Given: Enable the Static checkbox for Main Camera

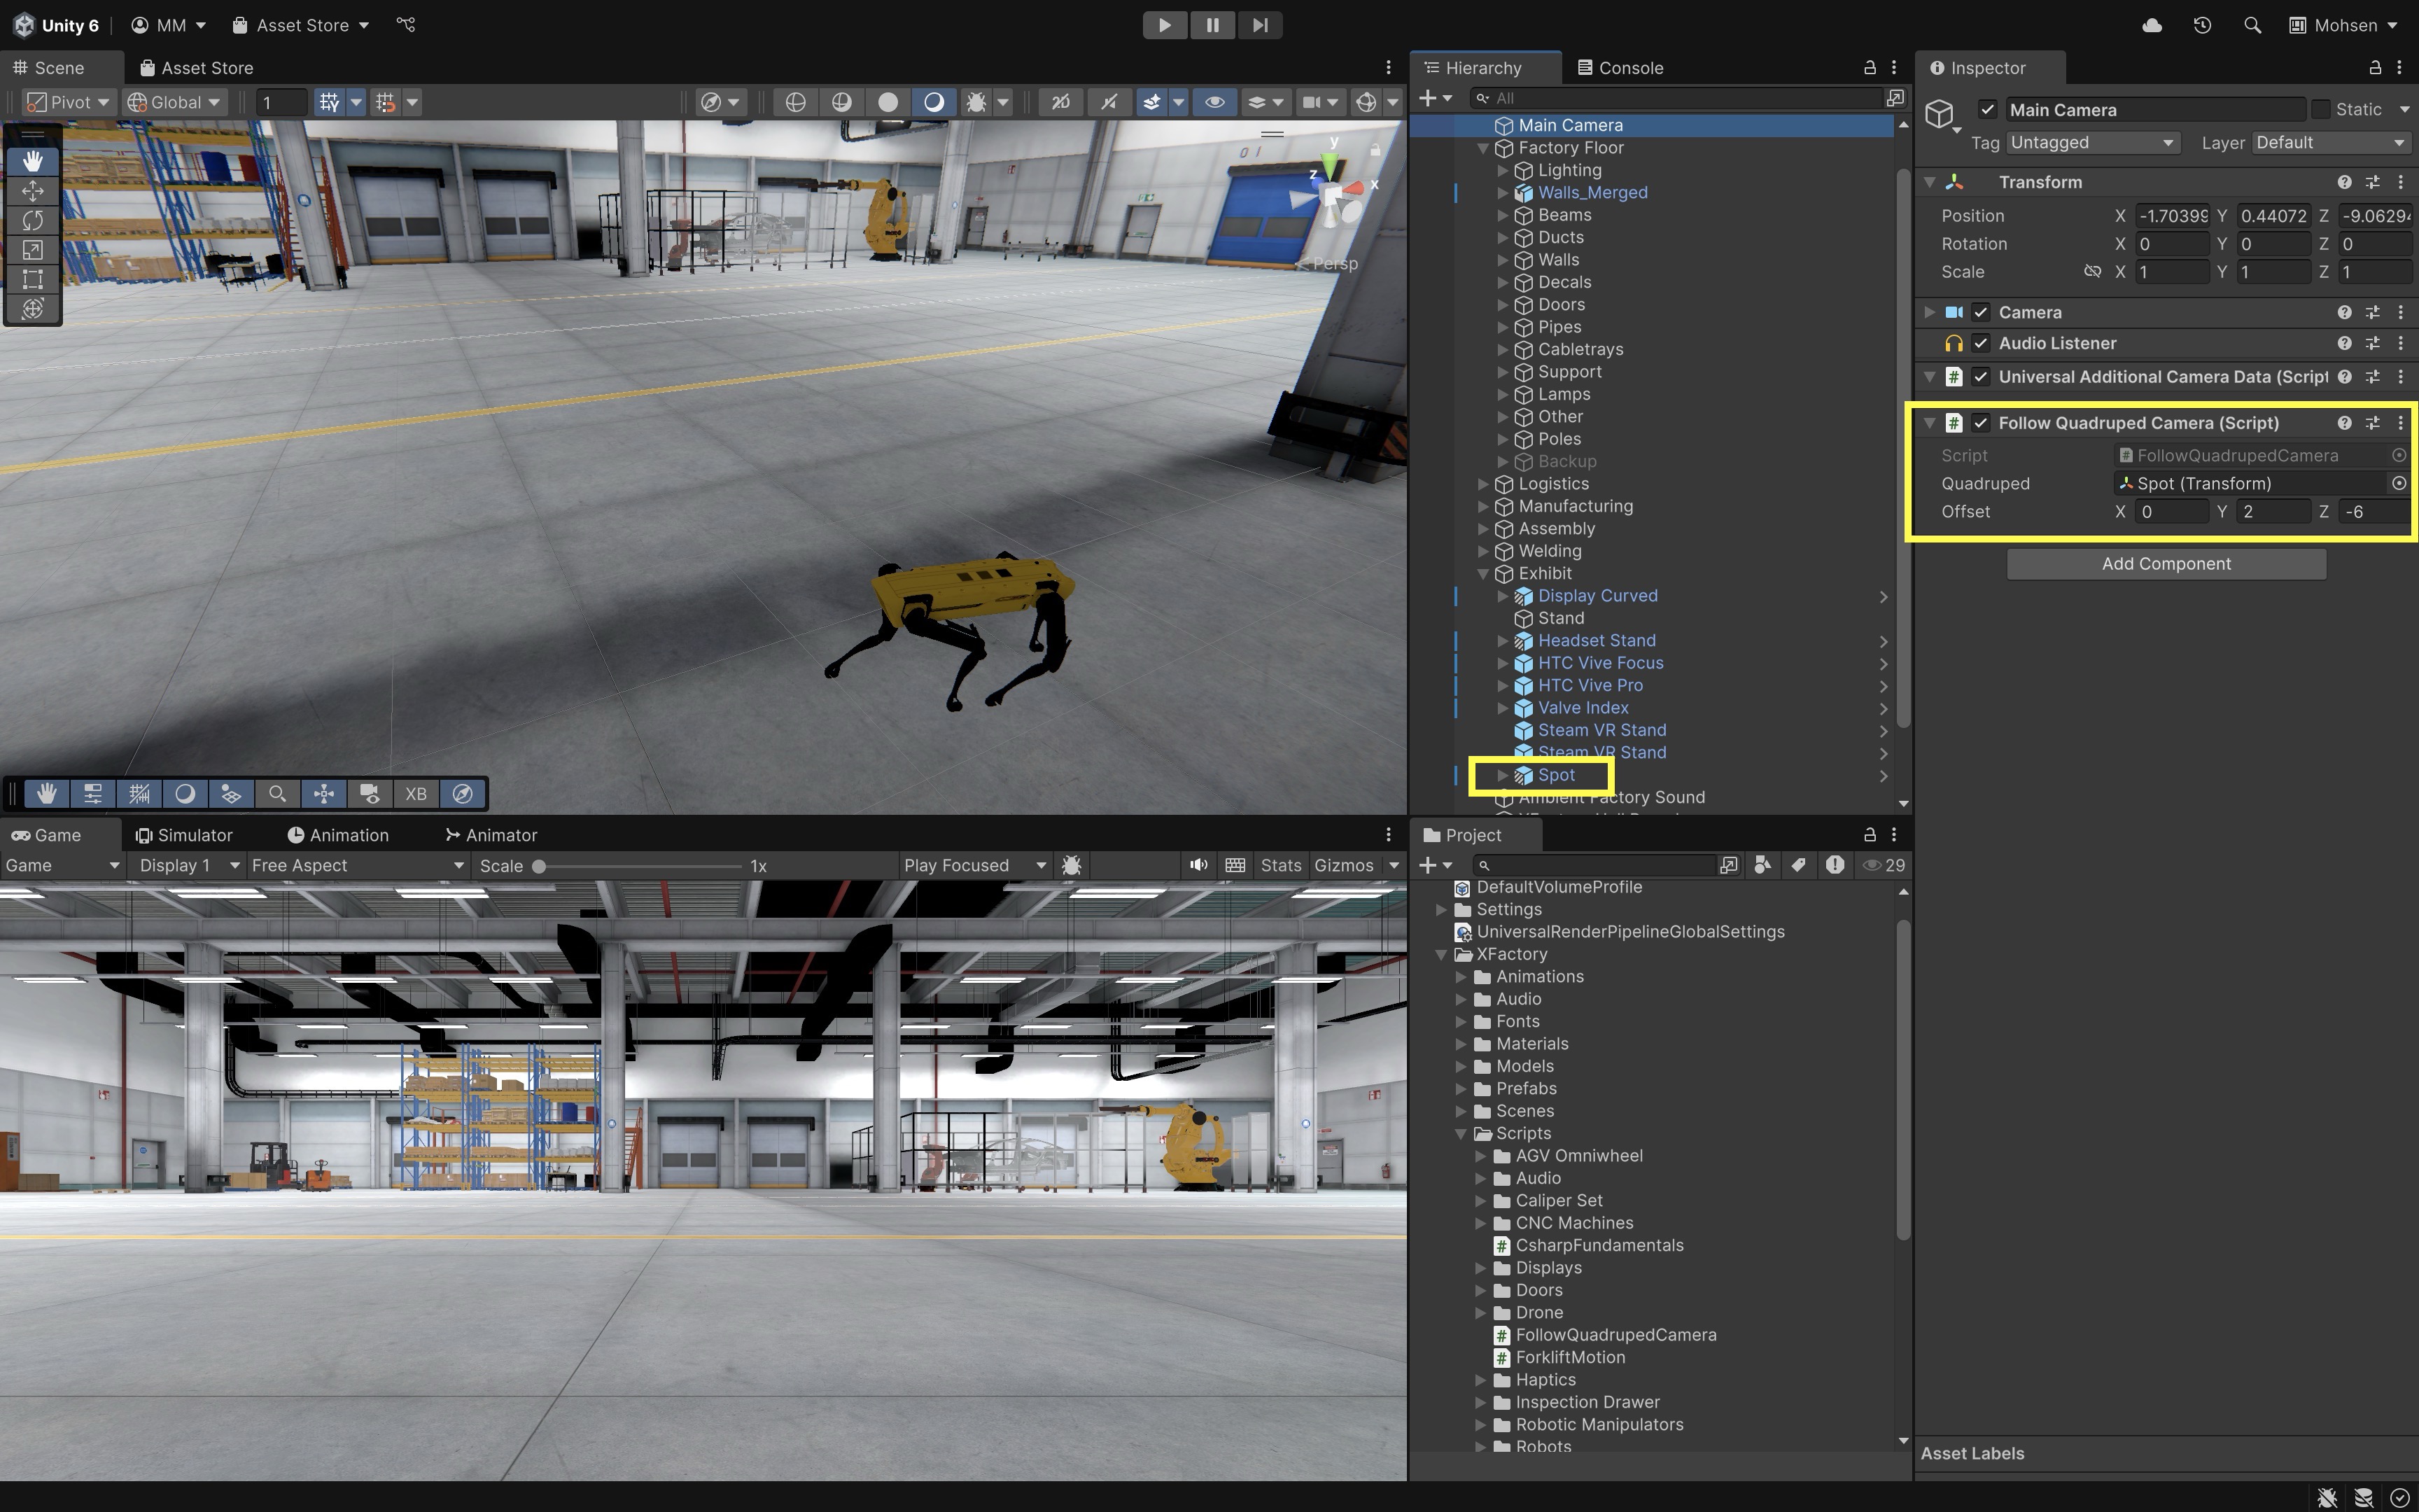Looking at the screenshot, I should pos(2321,109).
